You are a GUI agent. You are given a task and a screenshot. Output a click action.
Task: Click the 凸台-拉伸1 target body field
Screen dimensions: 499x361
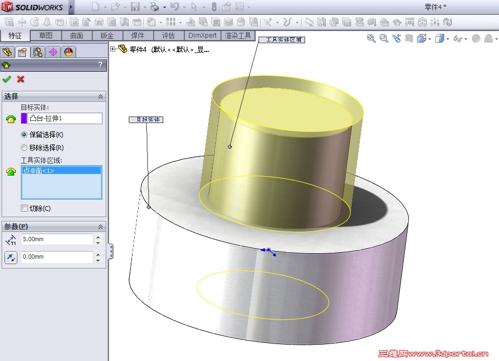[x=65, y=118]
